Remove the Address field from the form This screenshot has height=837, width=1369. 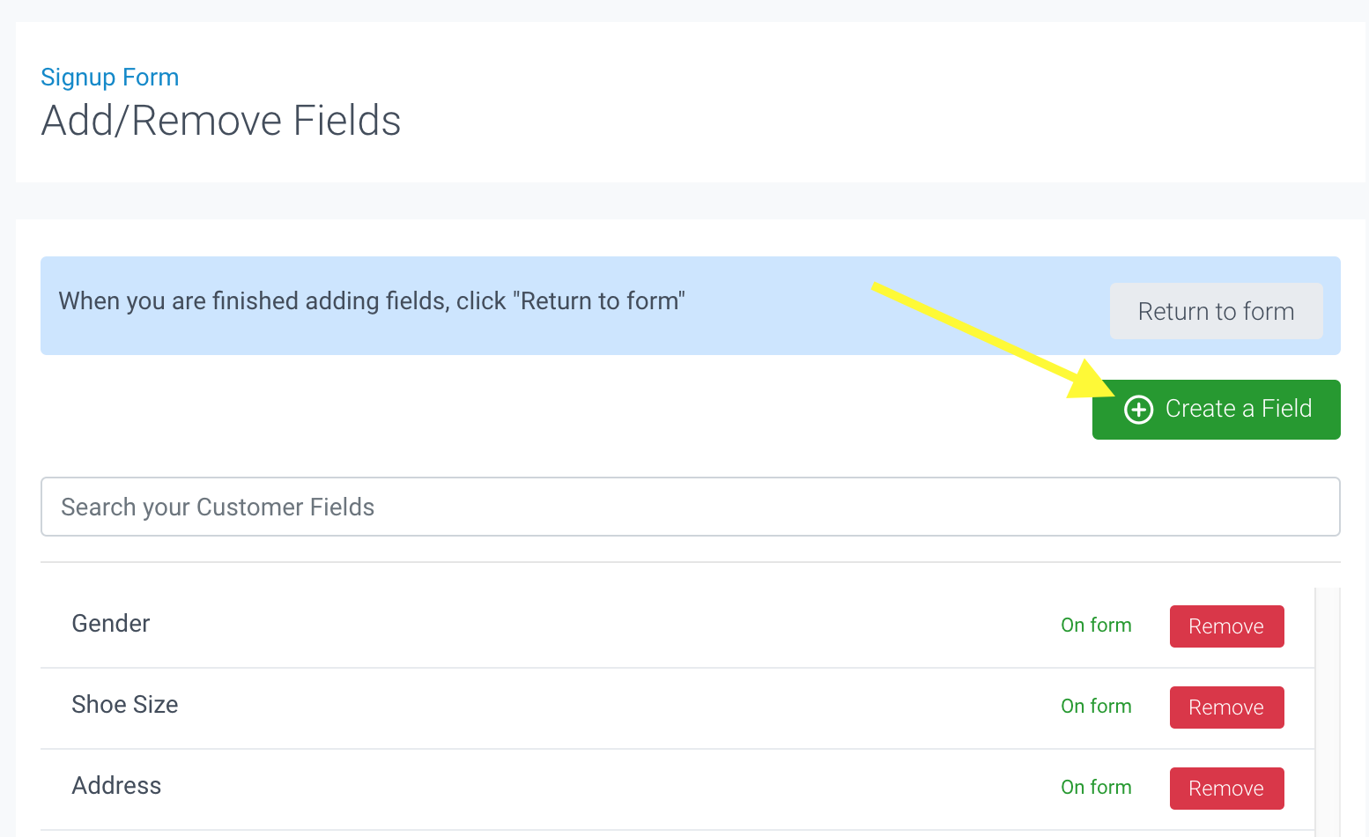click(x=1226, y=789)
